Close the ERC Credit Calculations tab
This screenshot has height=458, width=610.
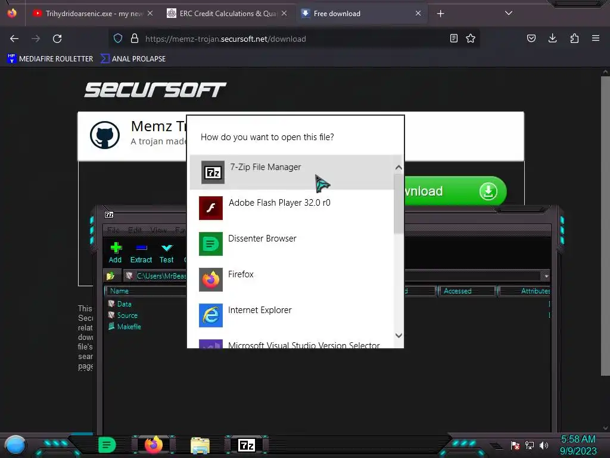coord(284,14)
